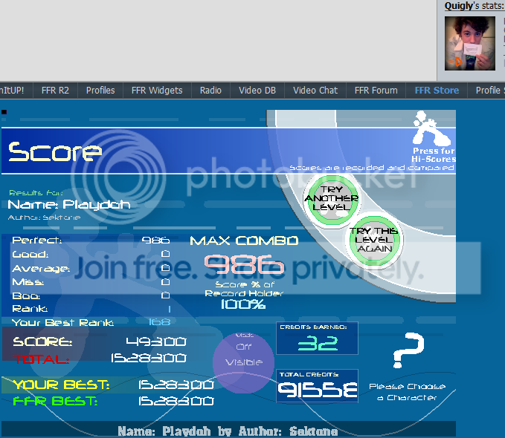
Task: Click the Press for Hi-Scores label
Action: 434,154
